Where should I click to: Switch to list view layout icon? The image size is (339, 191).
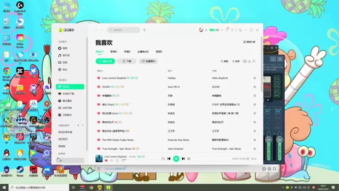coord(245,61)
